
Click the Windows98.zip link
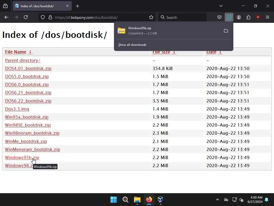click(19, 165)
